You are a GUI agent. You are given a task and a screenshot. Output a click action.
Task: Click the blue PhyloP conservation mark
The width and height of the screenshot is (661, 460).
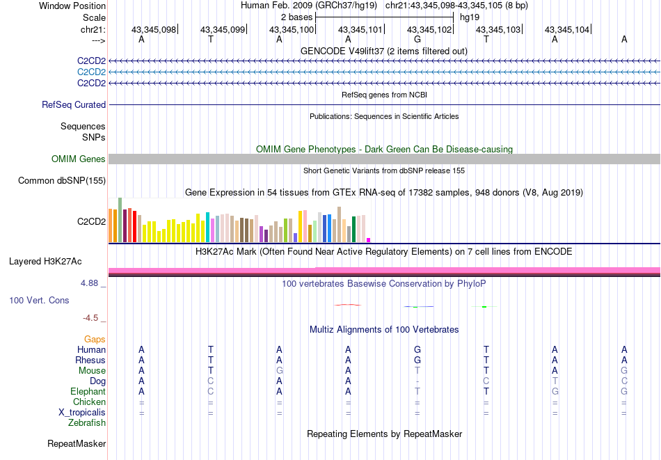[419, 306]
